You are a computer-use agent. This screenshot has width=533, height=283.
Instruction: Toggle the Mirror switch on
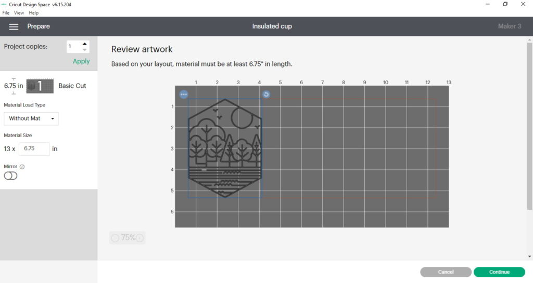[10, 176]
